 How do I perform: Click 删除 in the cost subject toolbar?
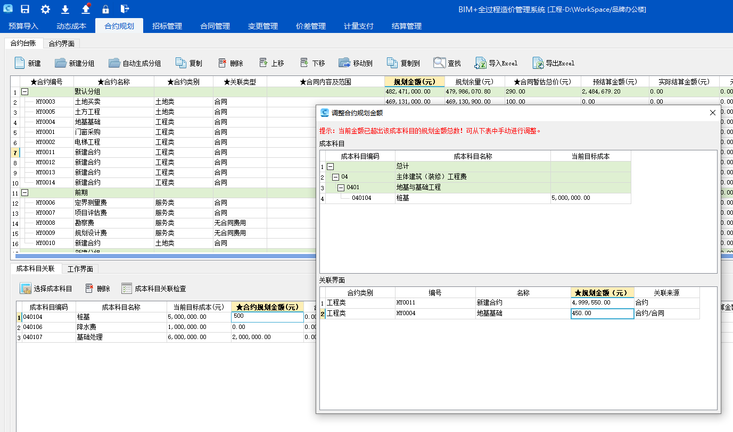click(x=97, y=289)
